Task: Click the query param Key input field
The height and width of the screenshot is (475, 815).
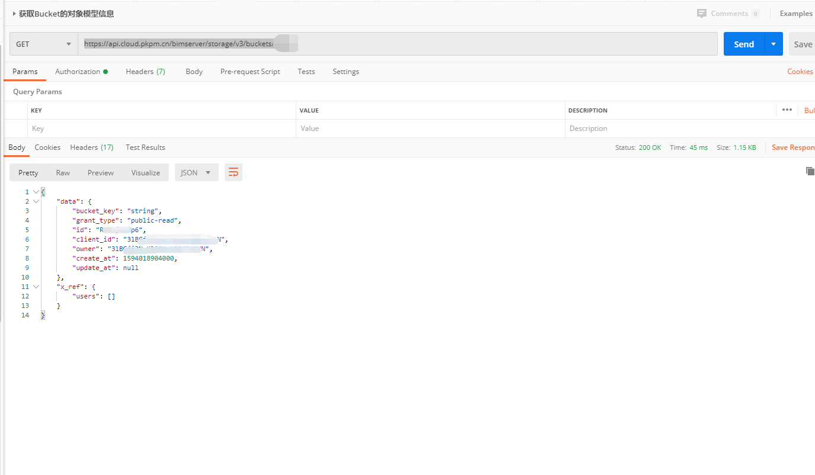Action: coord(161,129)
